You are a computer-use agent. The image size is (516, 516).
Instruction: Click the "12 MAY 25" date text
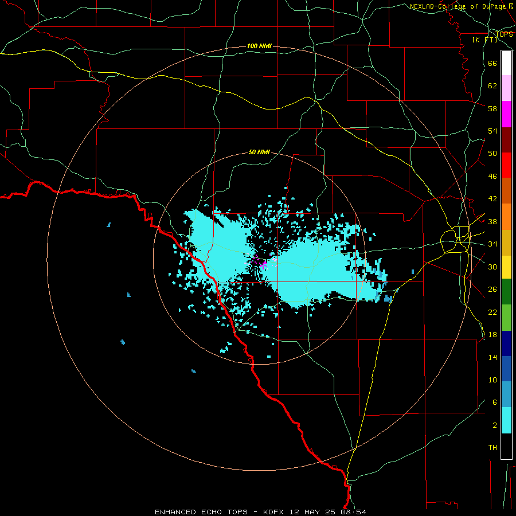pos(312,512)
